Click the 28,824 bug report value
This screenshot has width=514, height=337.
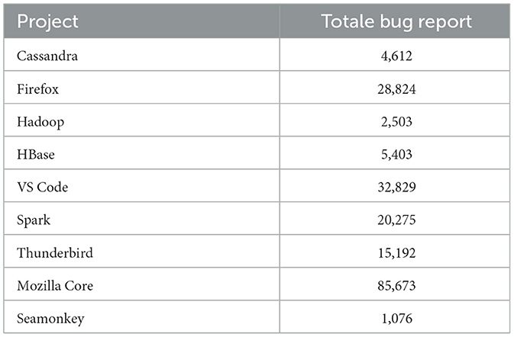pos(396,89)
